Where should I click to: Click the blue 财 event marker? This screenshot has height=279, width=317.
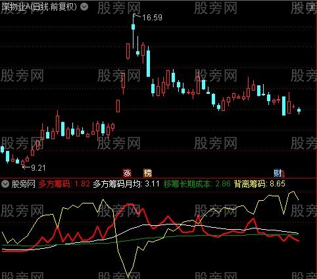tap(278, 173)
